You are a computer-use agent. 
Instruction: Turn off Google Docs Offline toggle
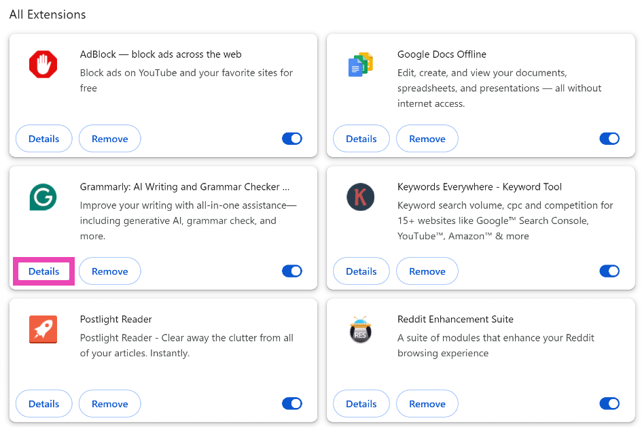click(x=609, y=139)
